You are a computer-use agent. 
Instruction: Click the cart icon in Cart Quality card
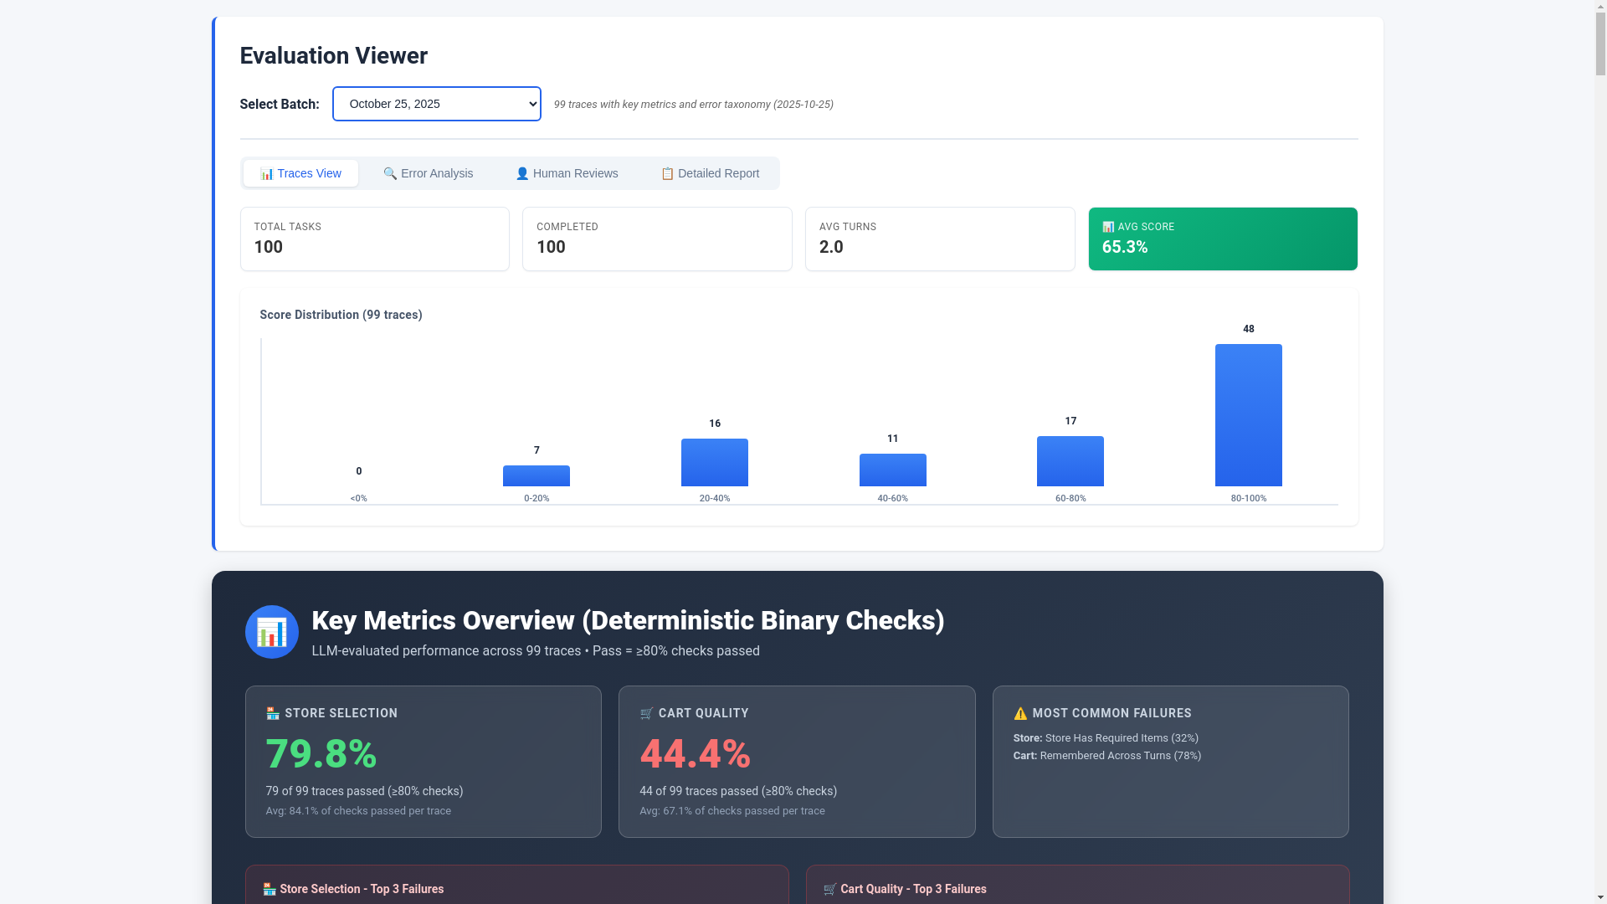pos(646,713)
